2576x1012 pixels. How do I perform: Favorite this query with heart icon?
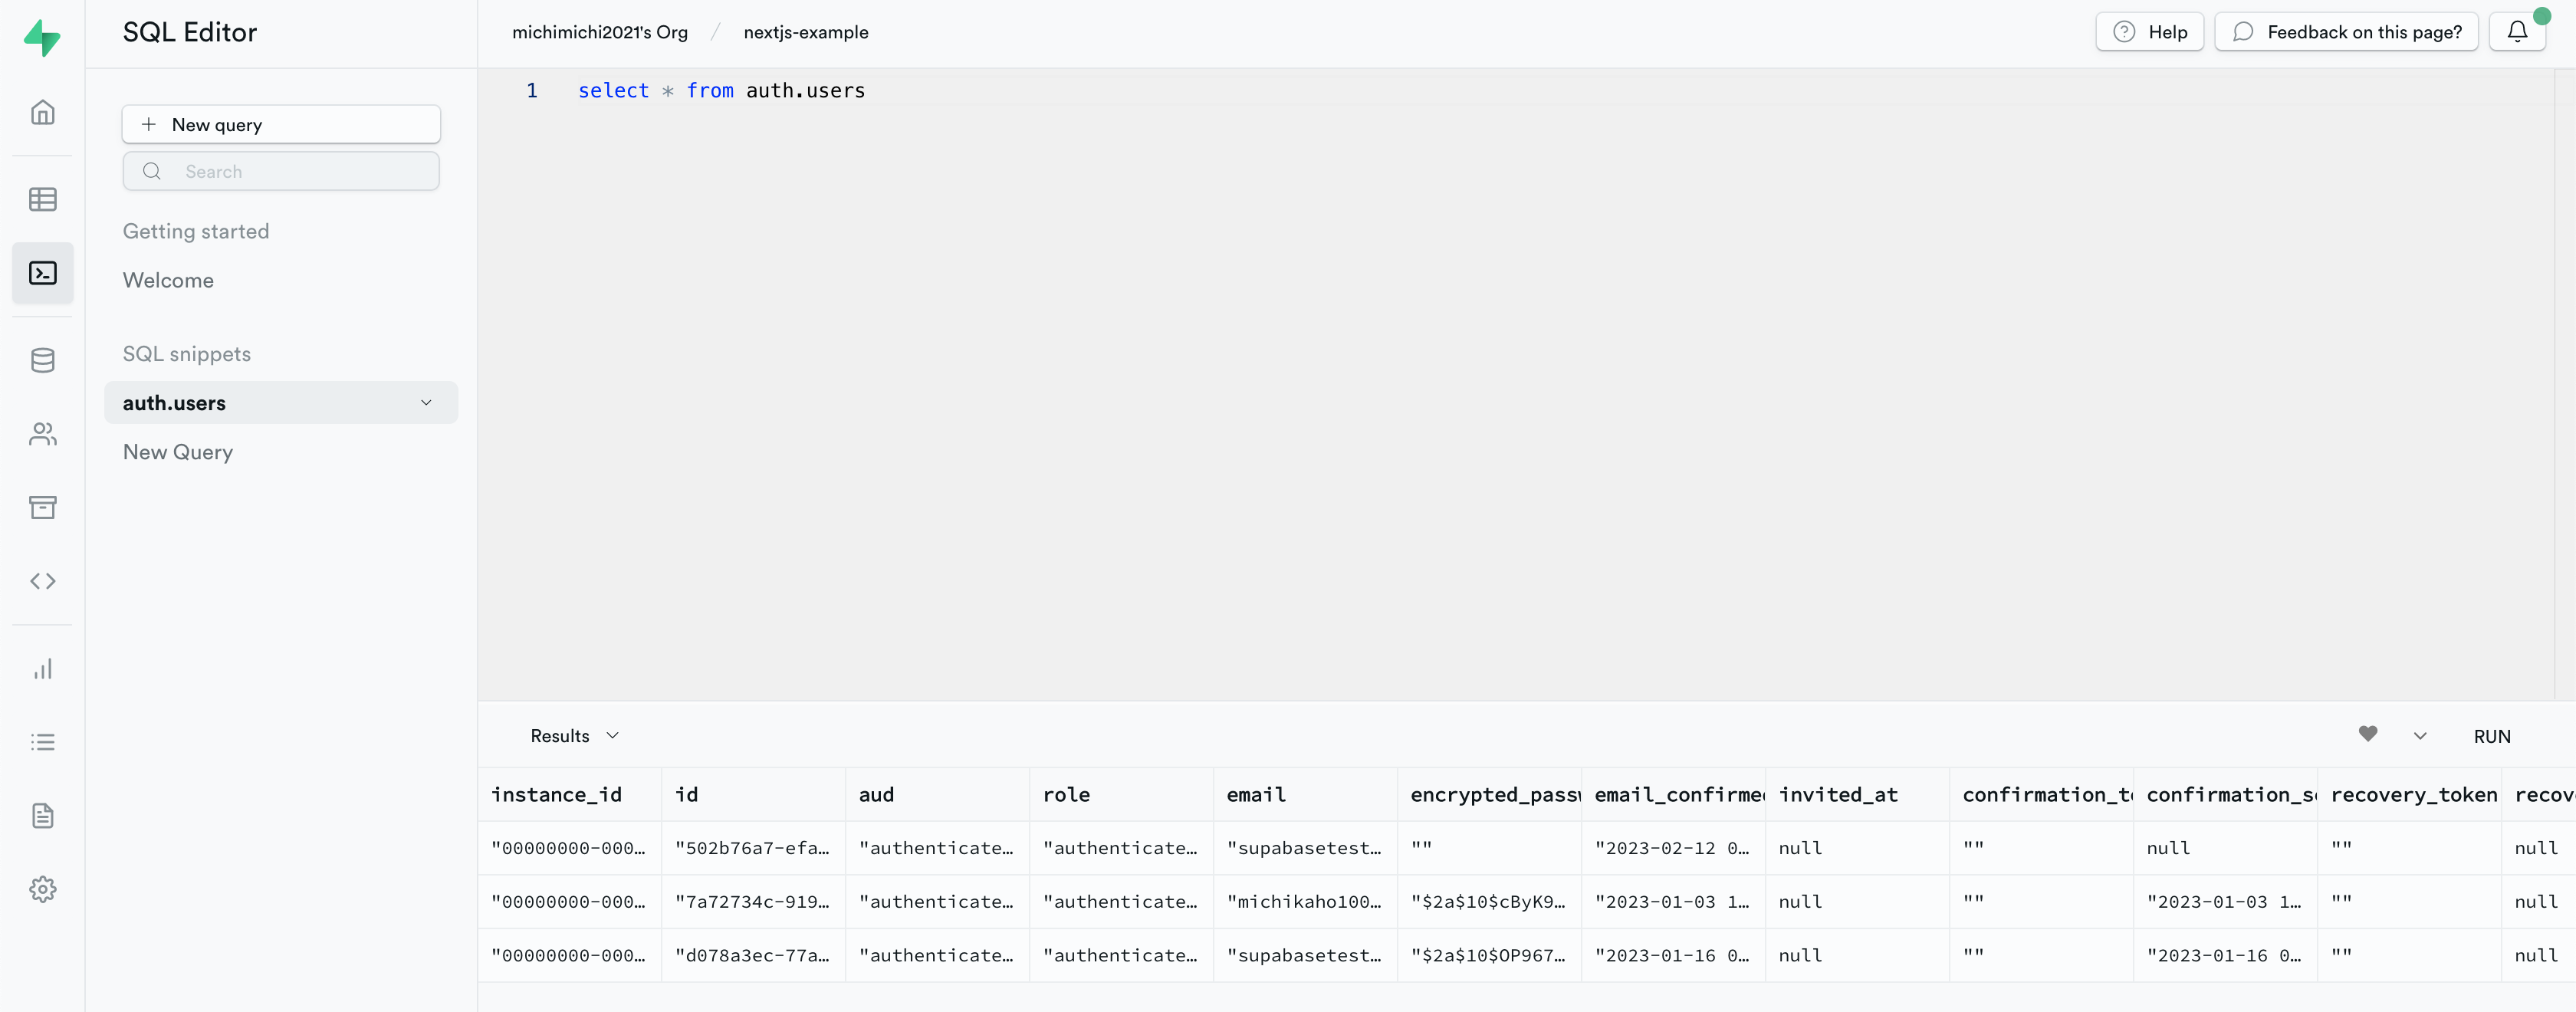click(x=2367, y=734)
